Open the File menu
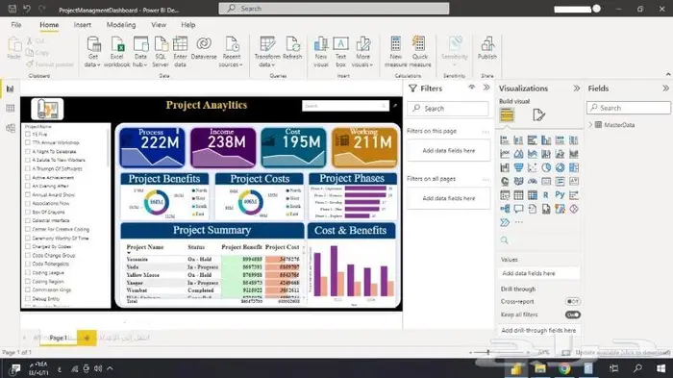This screenshot has height=378, width=673. pyautogui.click(x=16, y=25)
